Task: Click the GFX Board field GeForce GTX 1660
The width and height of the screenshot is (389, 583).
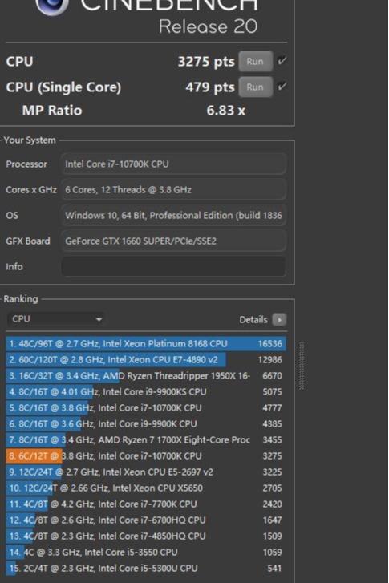Action: [x=174, y=241]
